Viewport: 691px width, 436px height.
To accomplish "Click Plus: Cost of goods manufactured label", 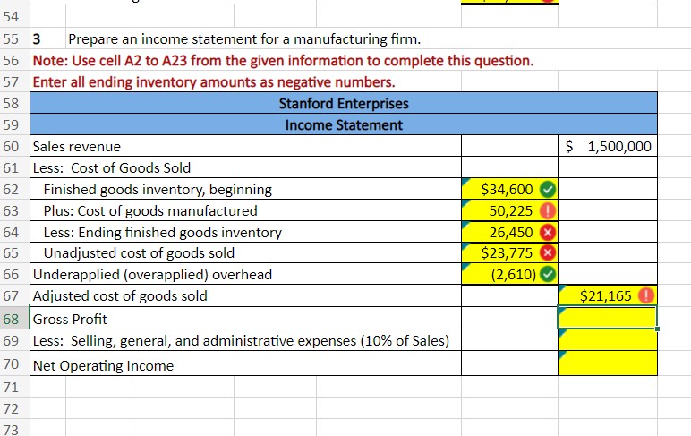I will [x=150, y=210].
